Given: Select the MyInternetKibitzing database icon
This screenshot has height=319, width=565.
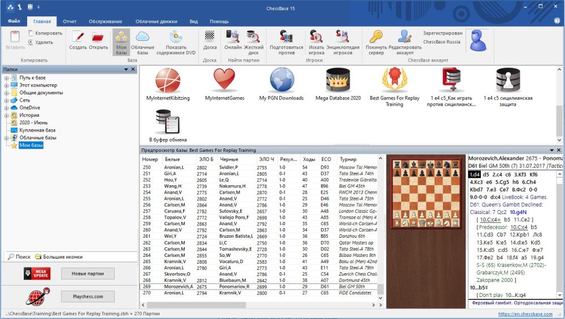Looking at the screenshot, I should [x=168, y=80].
